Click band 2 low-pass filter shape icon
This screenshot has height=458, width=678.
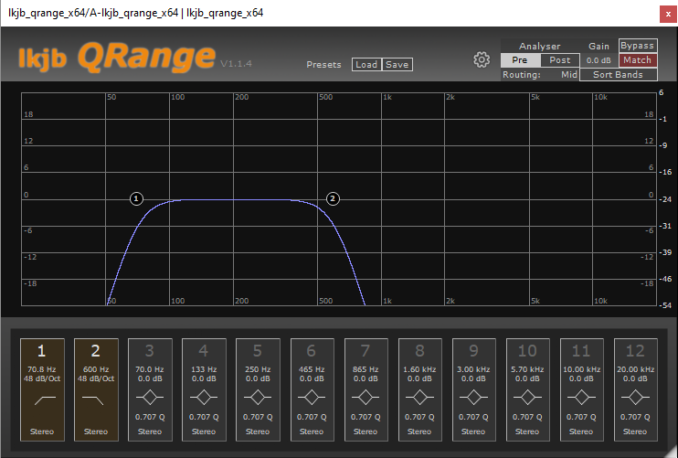pyautogui.click(x=92, y=400)
